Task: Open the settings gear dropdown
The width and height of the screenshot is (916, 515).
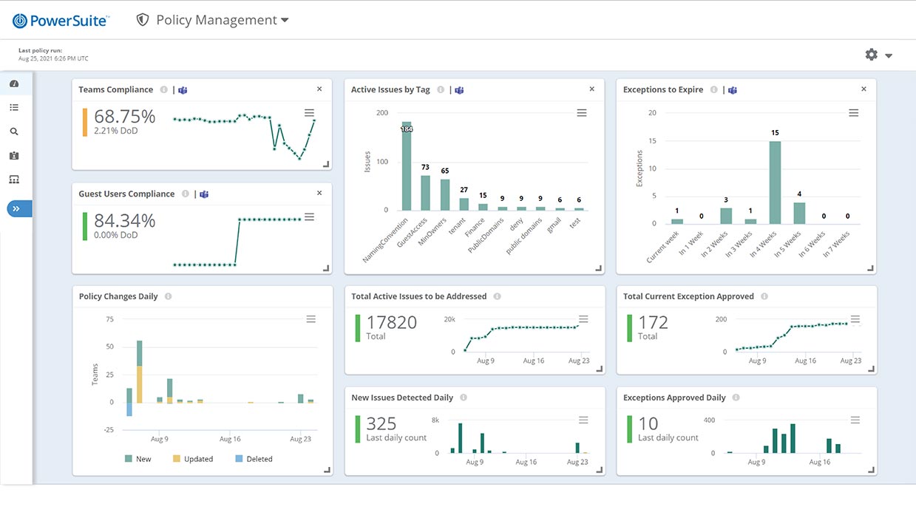Action: (878, 55)
